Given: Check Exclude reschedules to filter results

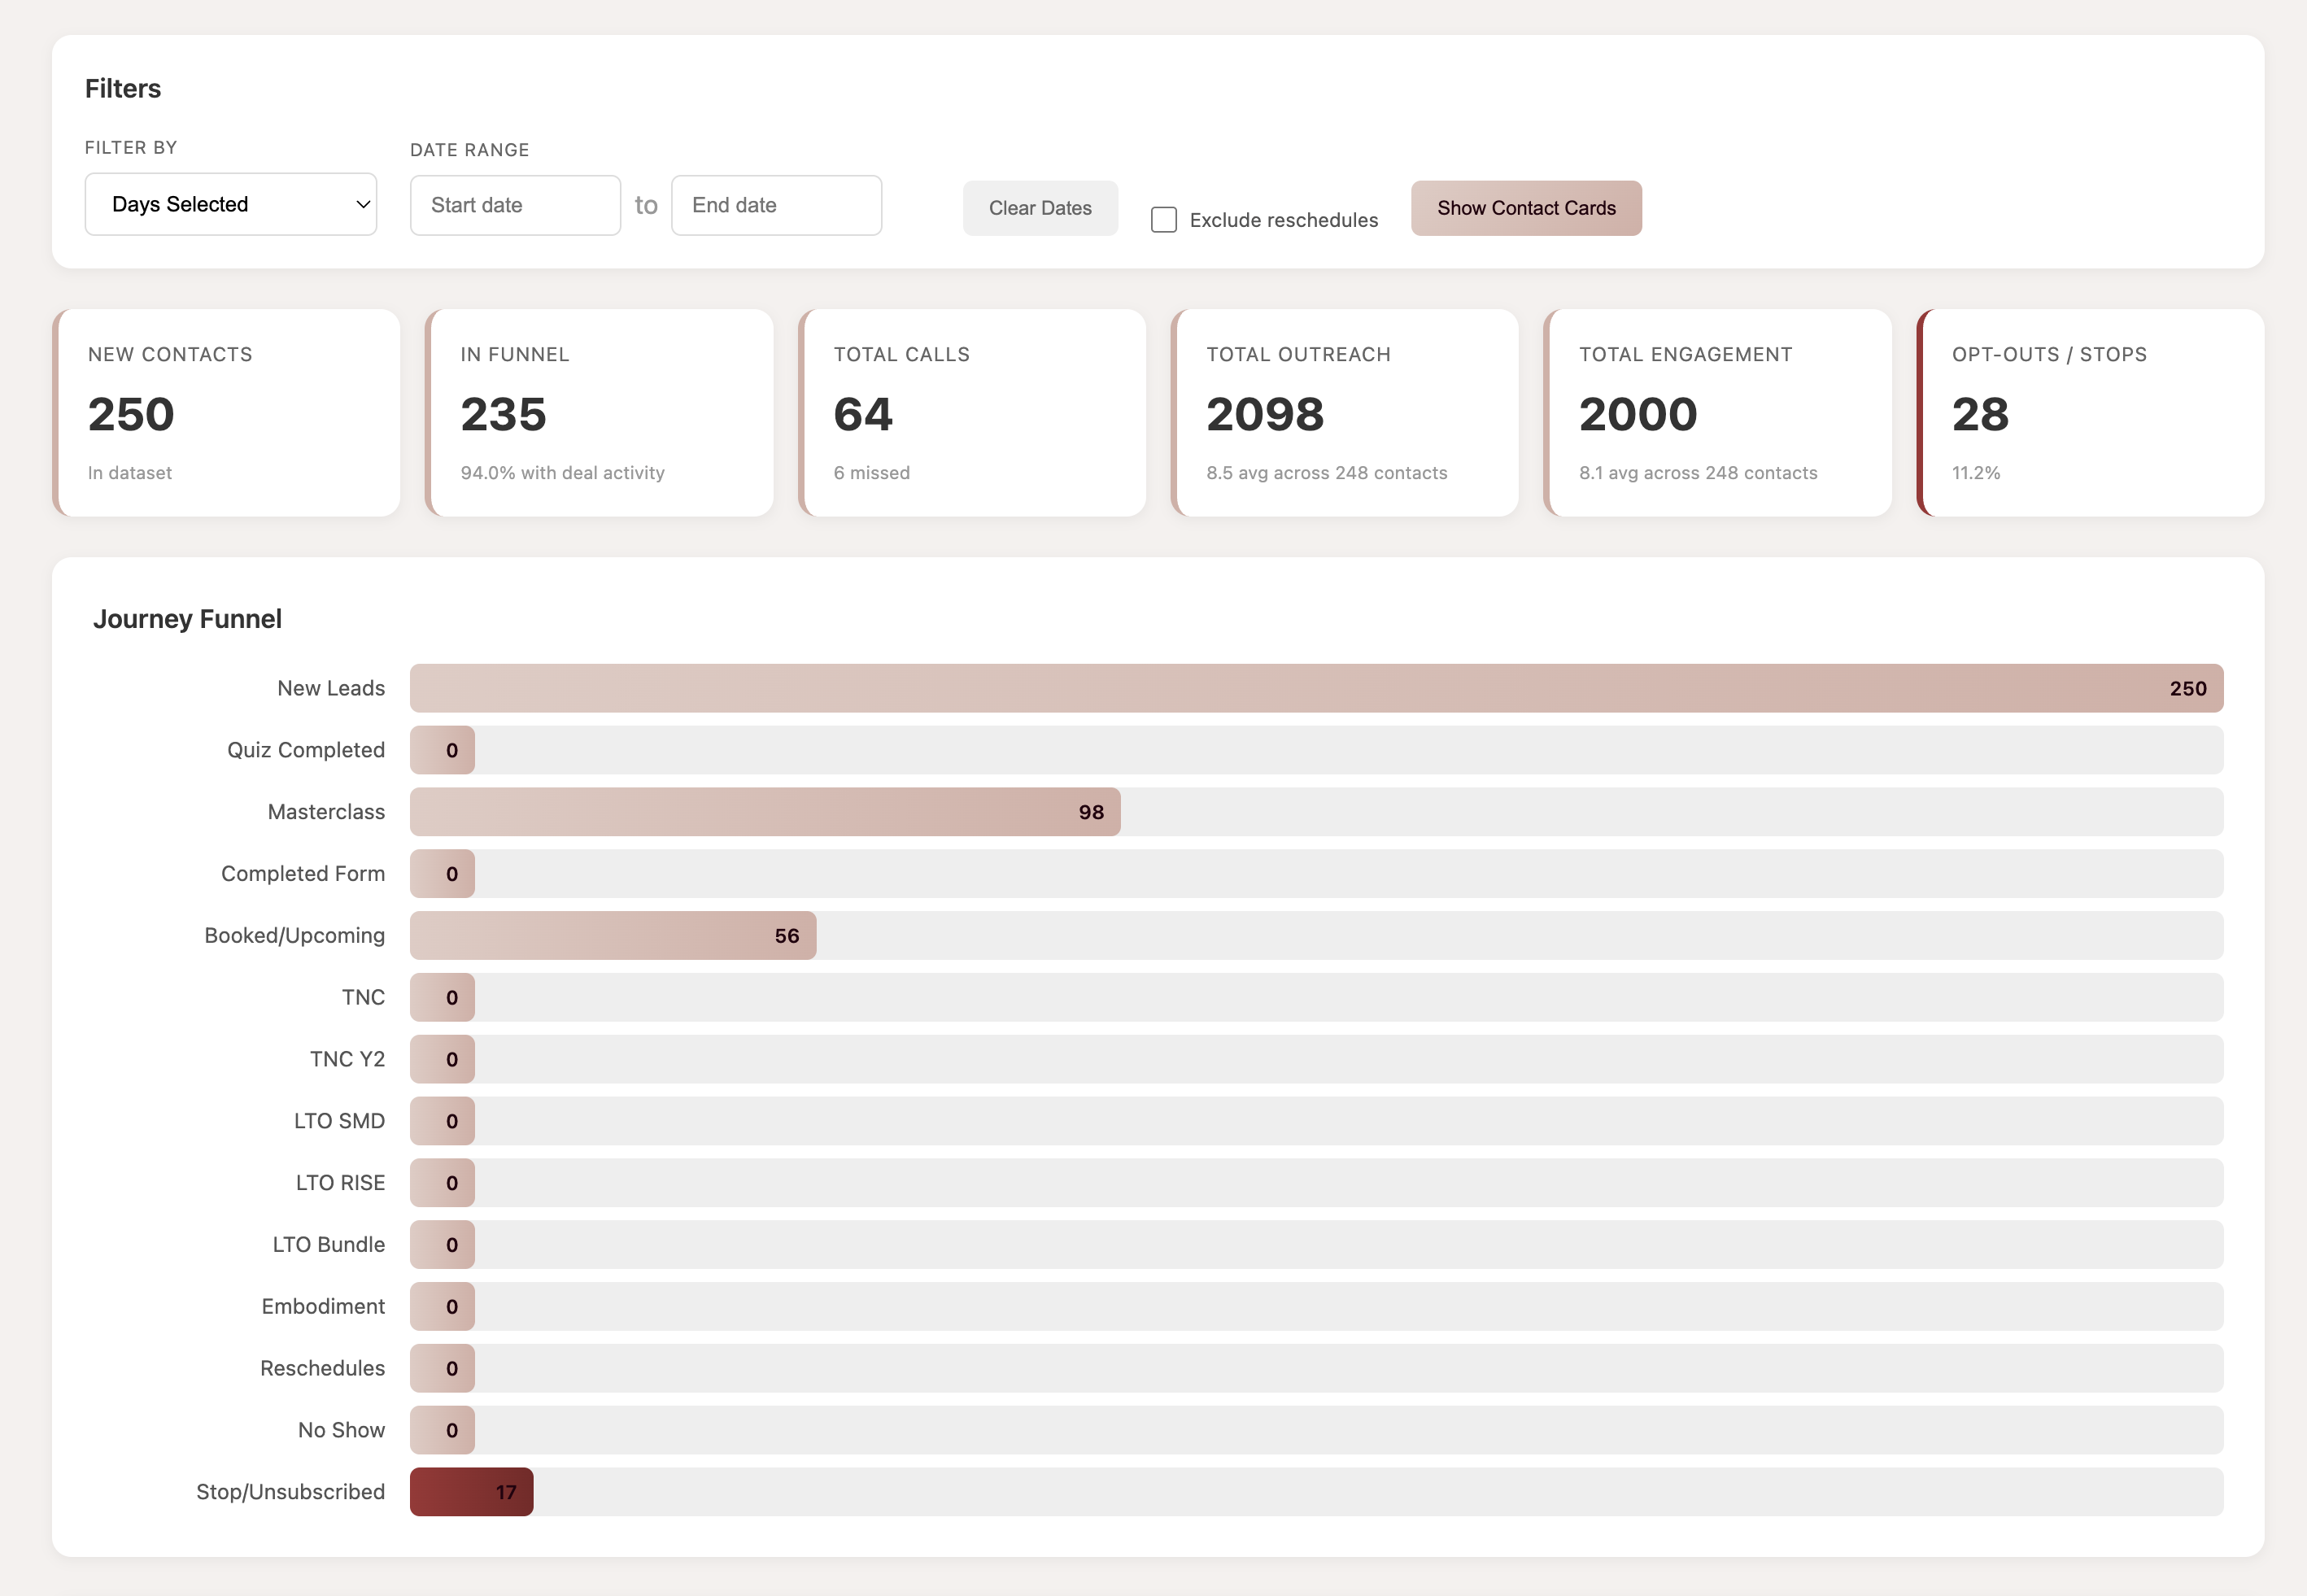Looking at the screenshot, I should pos(1163,219).
